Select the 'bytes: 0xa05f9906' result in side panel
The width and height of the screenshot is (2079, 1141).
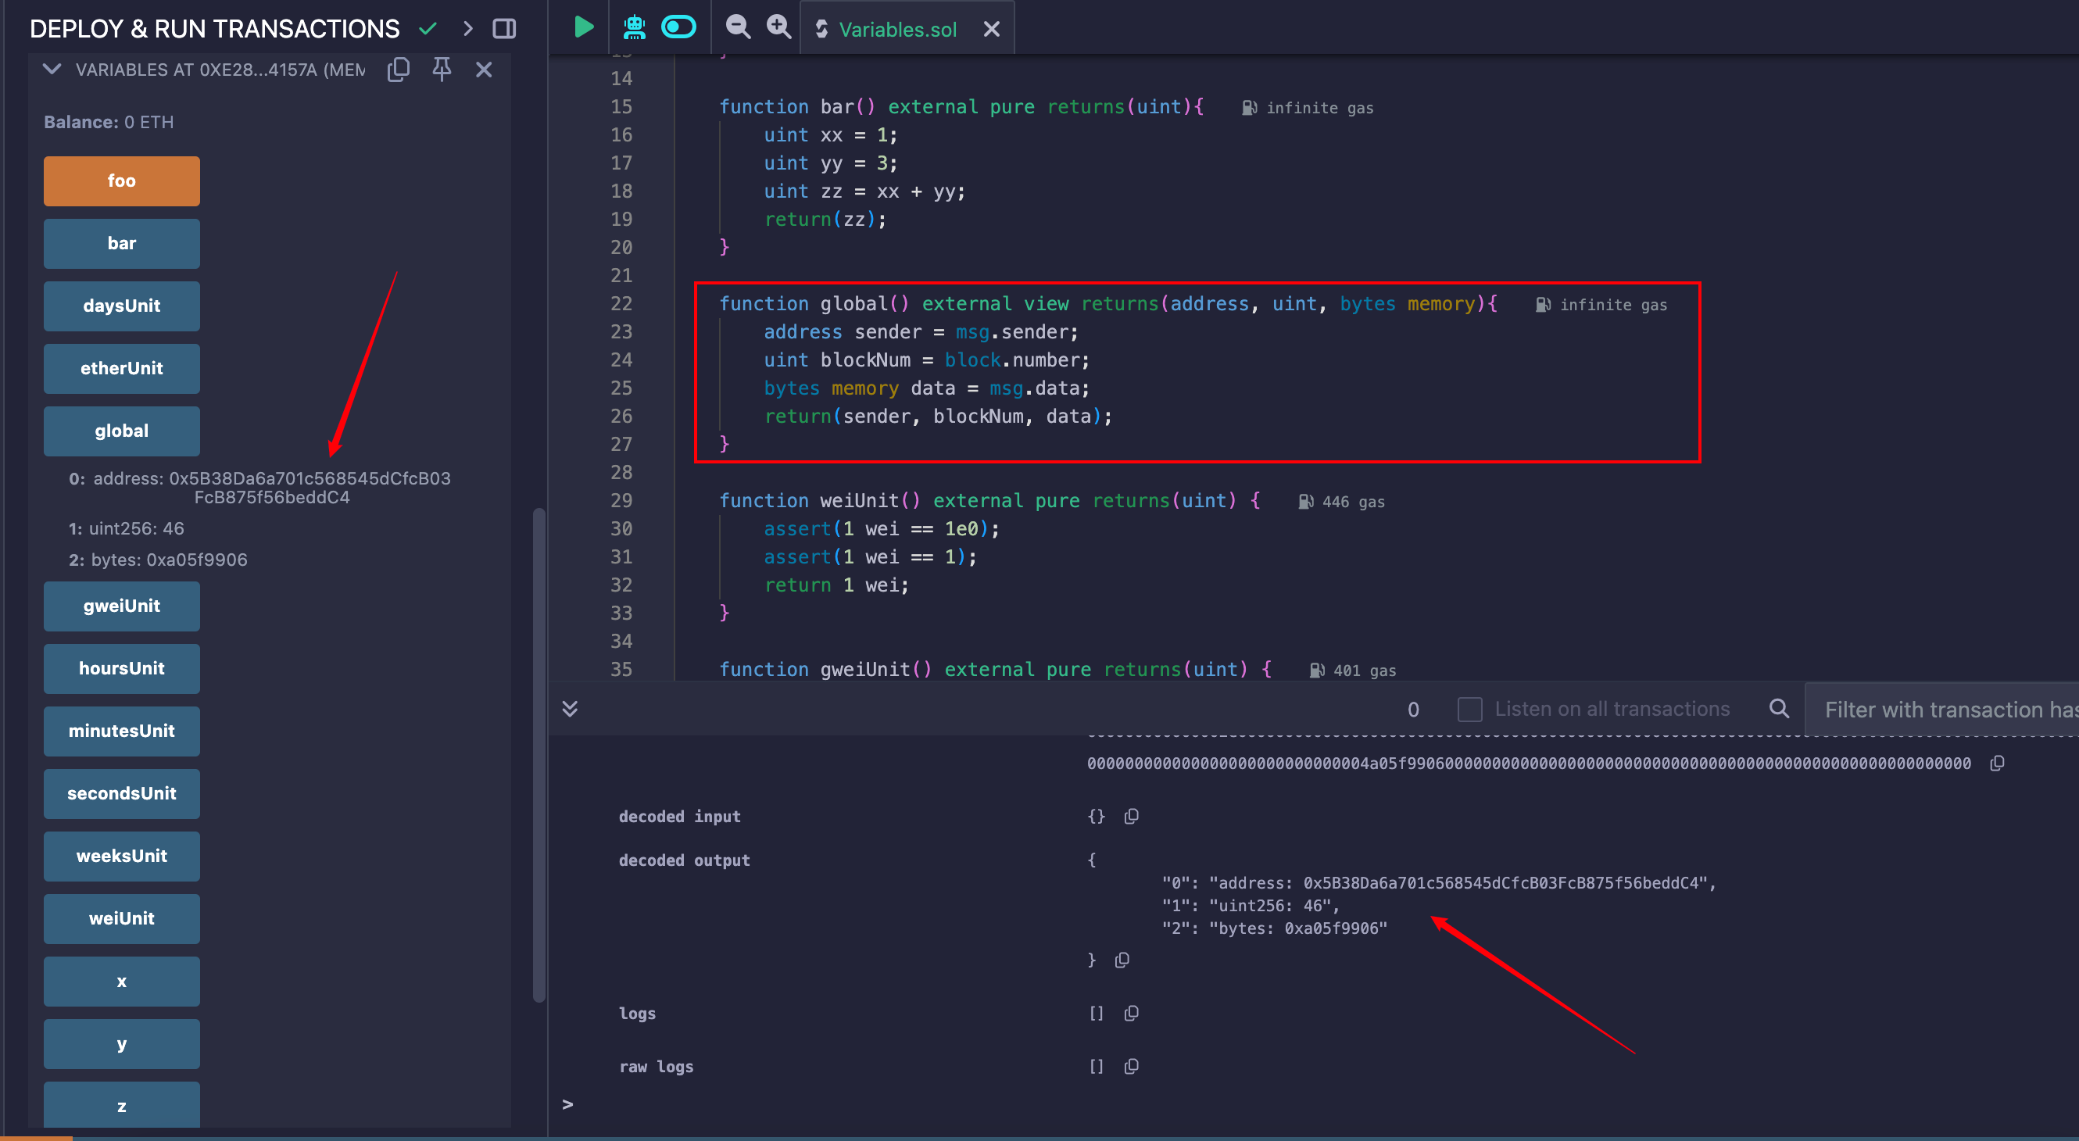coord(169,561)
